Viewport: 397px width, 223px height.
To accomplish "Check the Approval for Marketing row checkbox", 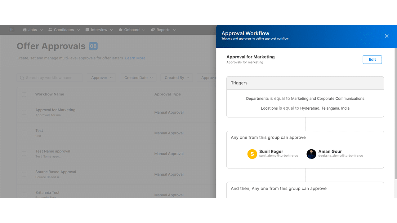I will 24,112.
